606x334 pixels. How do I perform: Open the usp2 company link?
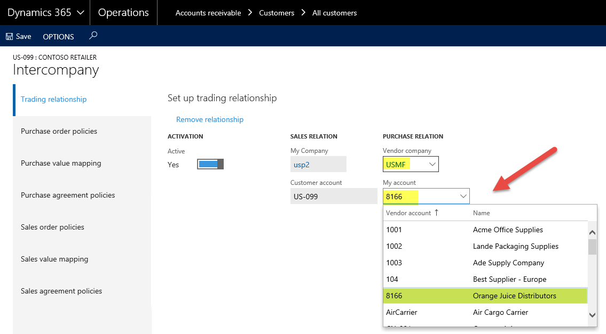(302, 165)
